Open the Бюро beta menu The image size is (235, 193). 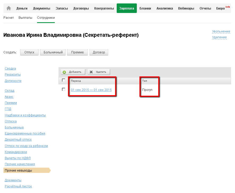(x=223, y=8)
